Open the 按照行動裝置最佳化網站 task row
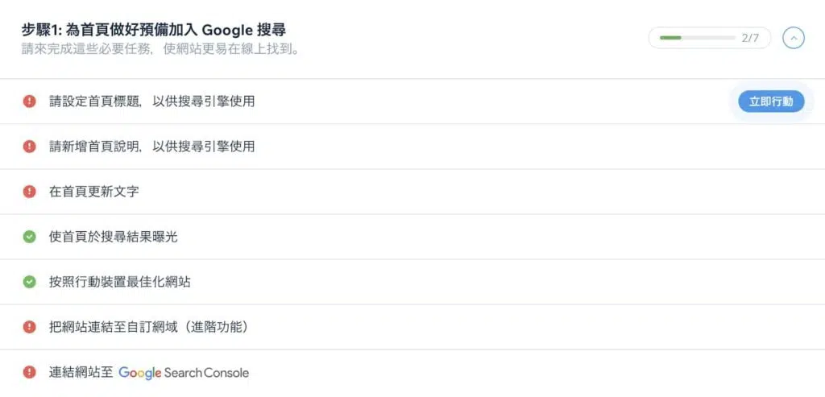Viewport: 825px width, 397px height. coord(412,283)
